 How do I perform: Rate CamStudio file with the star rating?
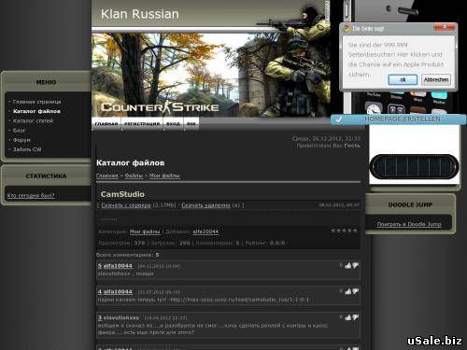(x=344, y=231)
